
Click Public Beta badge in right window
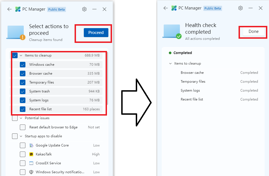(x=213, y=8)
